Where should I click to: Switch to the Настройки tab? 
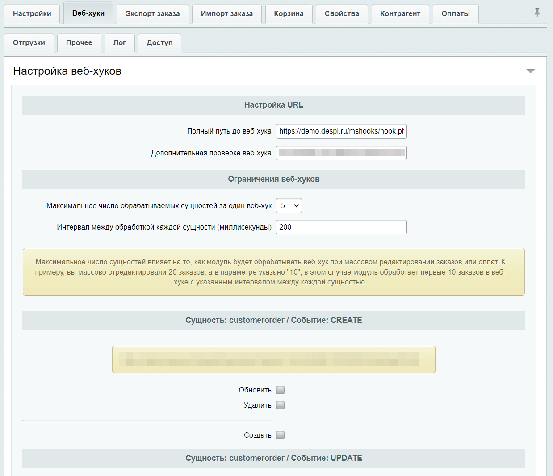pos(32,14)
